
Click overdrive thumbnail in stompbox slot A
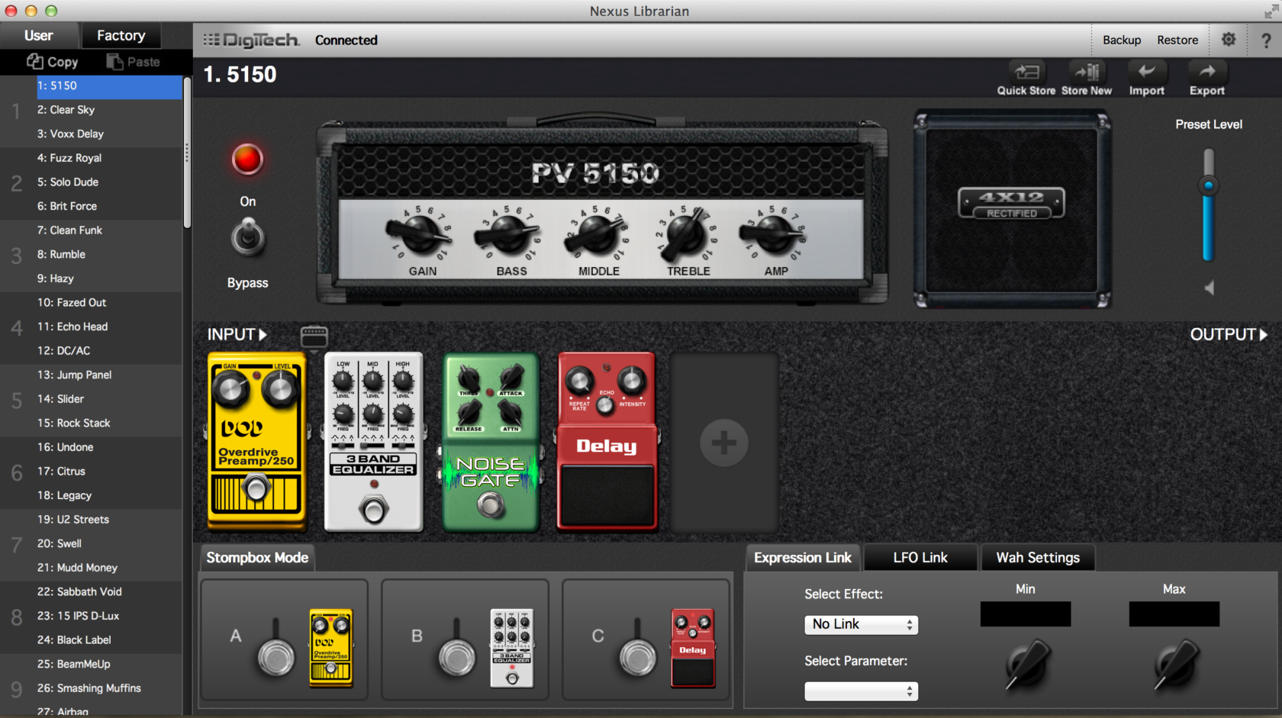pyautogui.click(x=331, y=648)
